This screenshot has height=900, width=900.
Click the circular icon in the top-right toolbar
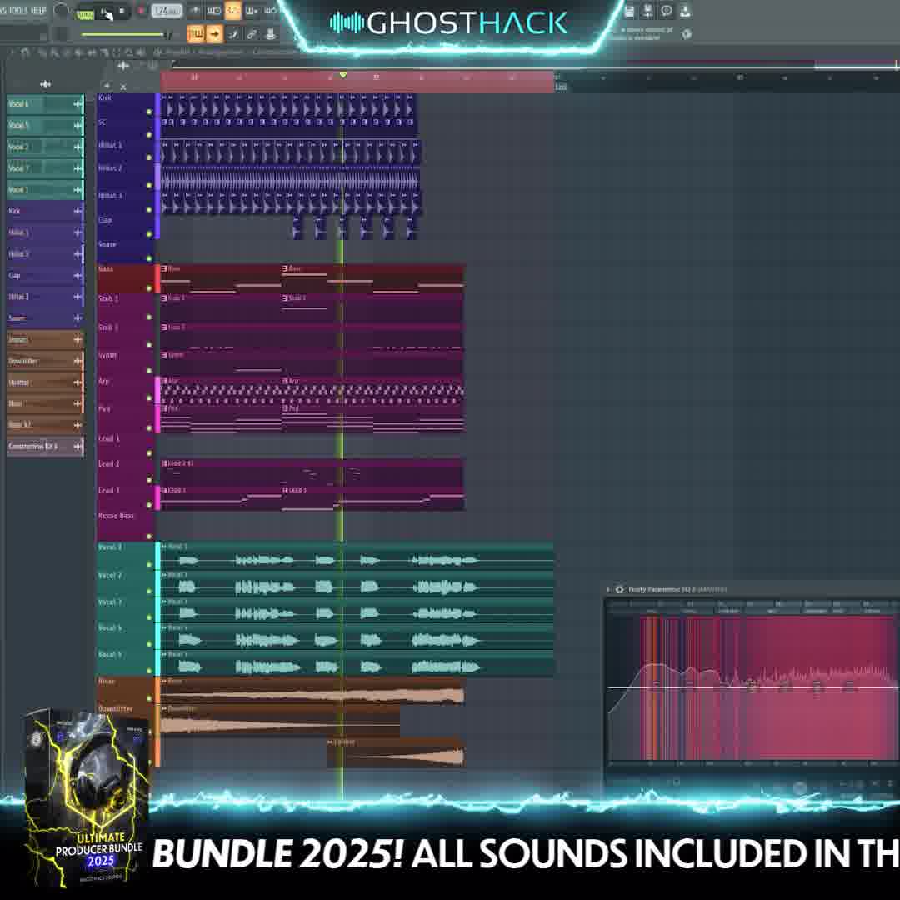tap(667, 10)
